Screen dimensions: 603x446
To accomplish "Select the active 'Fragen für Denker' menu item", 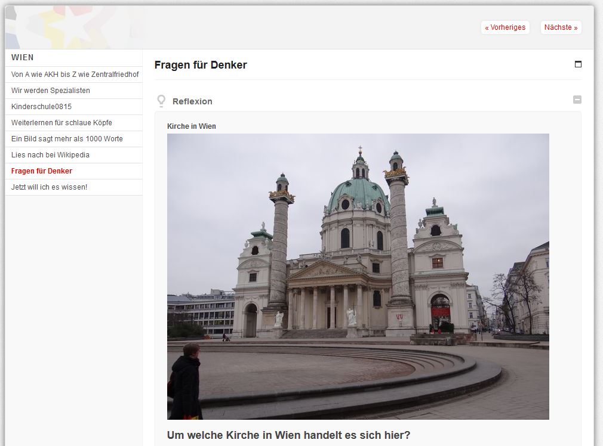I will [74, 171].
